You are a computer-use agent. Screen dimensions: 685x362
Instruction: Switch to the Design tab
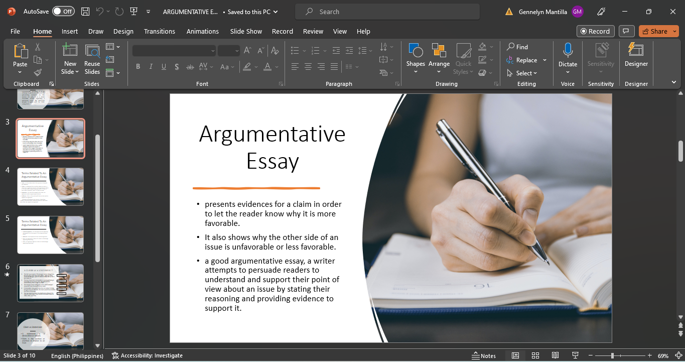coord(123,31)
